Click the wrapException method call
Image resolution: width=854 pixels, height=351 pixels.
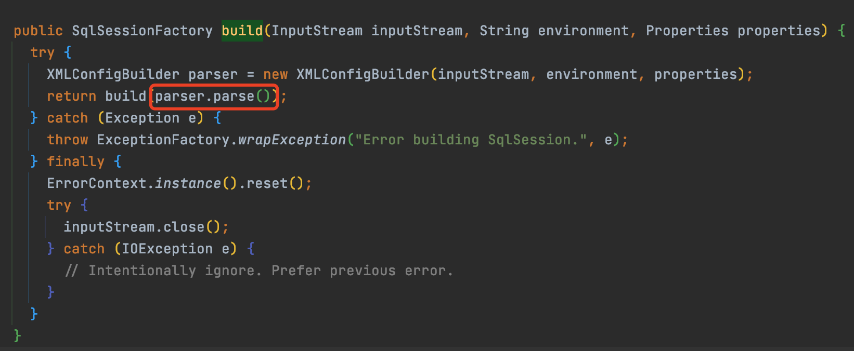coord(292,140)
